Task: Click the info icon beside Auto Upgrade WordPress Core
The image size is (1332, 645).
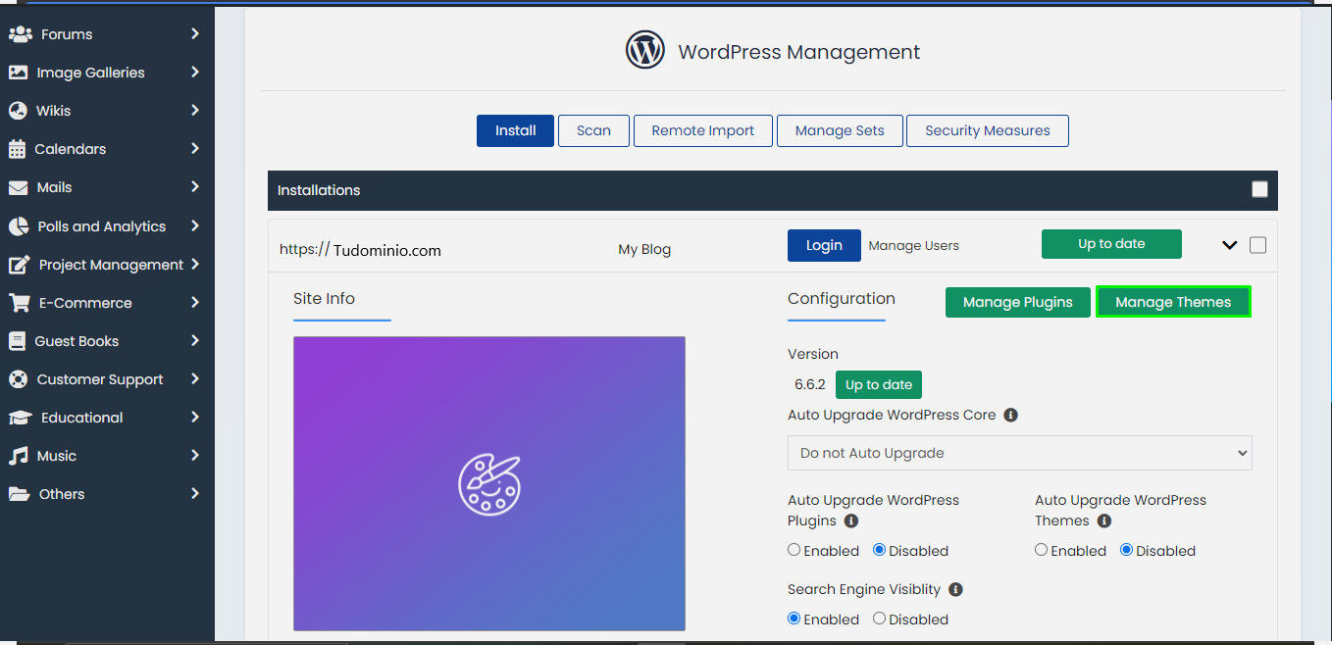Action: (x=1010, y=415)
